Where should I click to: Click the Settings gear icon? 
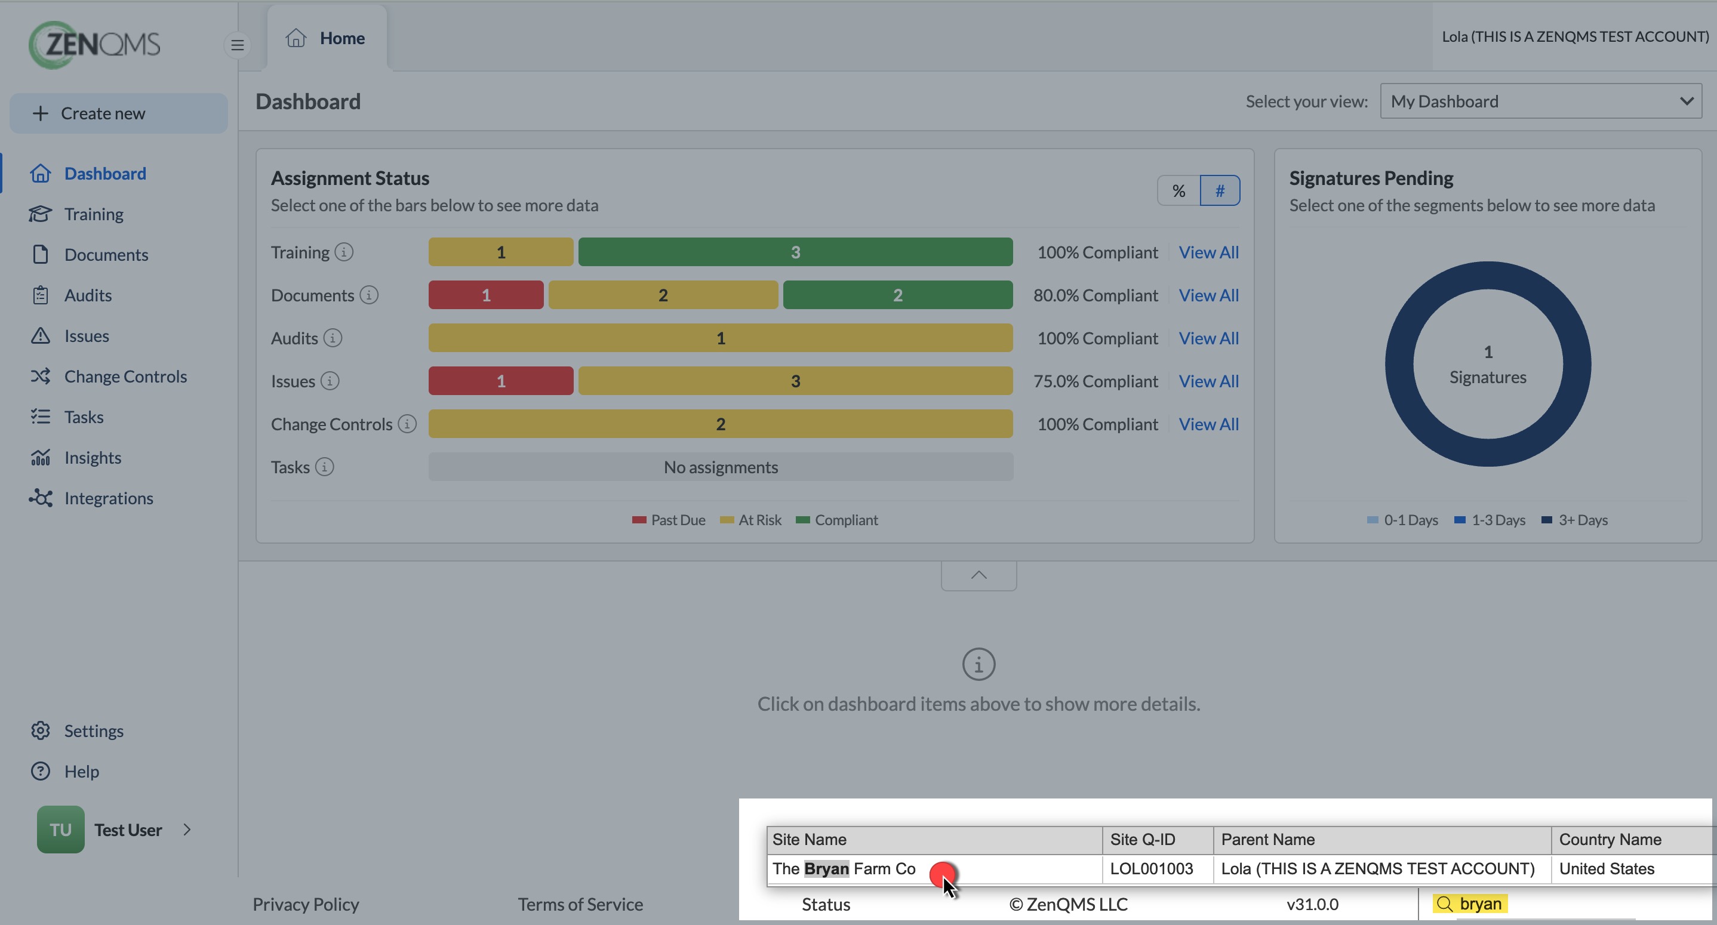point(41,731)
